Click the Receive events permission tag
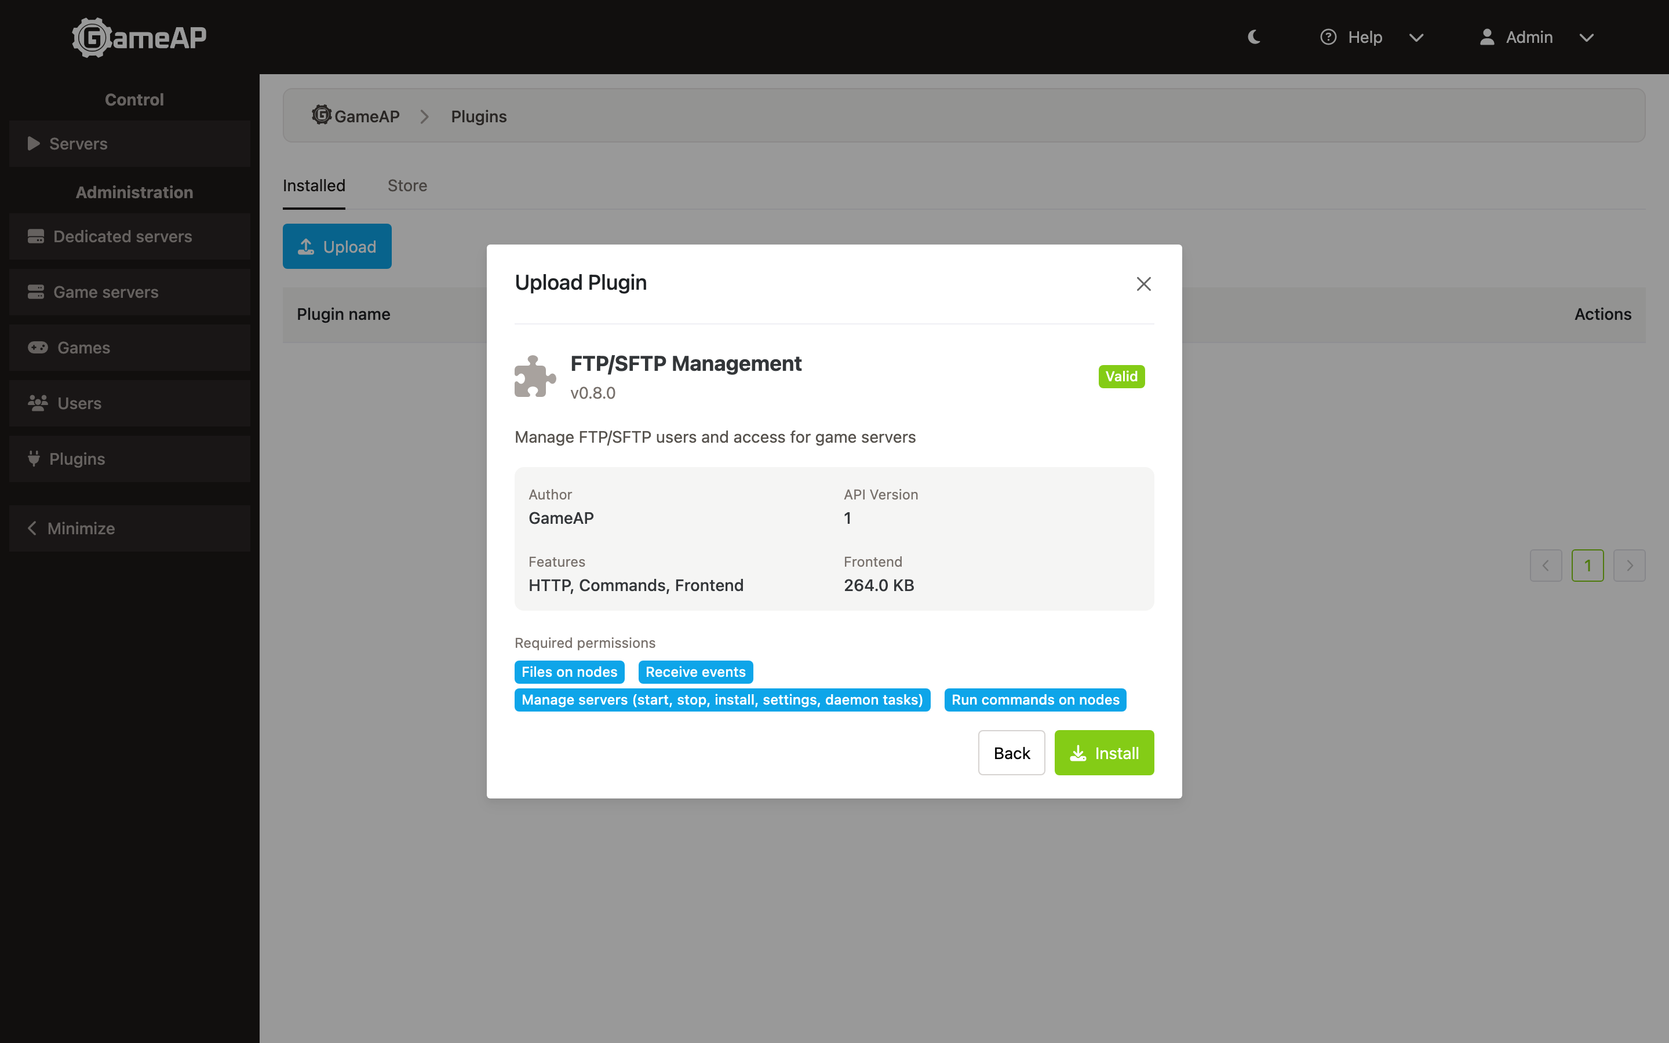 pyautogui.click(x=695, y=672)
